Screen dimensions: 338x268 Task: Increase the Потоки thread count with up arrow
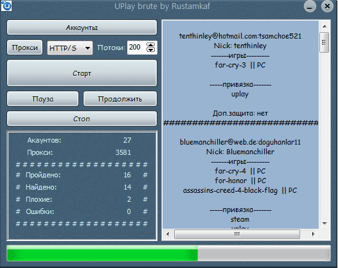(150, 44)
